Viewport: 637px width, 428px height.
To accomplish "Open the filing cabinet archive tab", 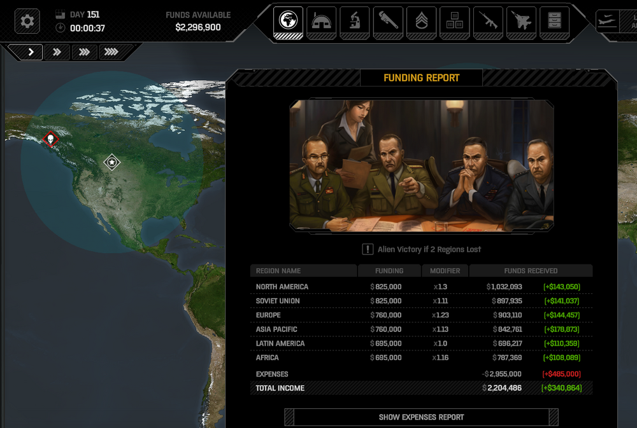I will (555, 22).
